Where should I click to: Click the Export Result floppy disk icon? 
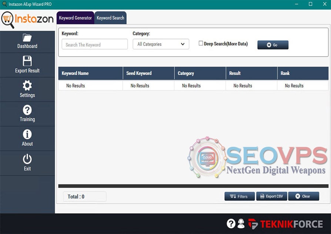tap(27, 61)
